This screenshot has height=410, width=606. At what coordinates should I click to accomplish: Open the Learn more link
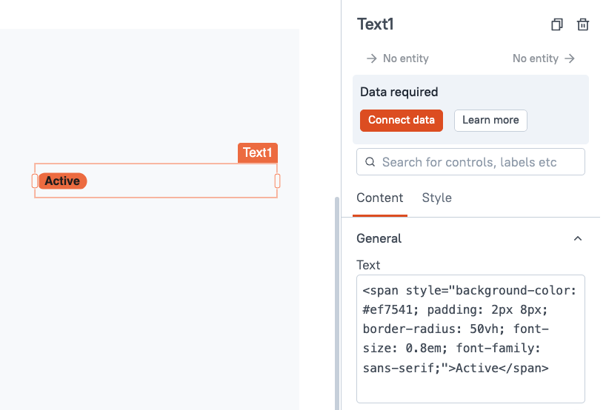pyautogui.click(x=490, y=121)
